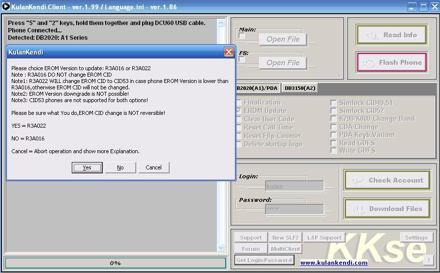Image resolution: width=440 pixels, height=273 pixels.
Task: Open the Forum button
Action: tap(251, 249)
